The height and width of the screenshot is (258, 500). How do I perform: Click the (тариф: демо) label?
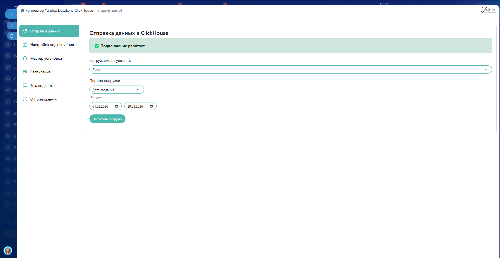110,10
